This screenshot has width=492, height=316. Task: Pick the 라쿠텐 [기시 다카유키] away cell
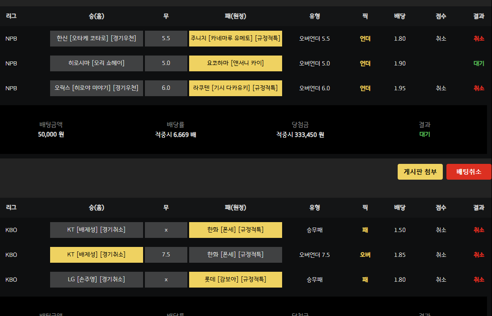tap(235, 88)
